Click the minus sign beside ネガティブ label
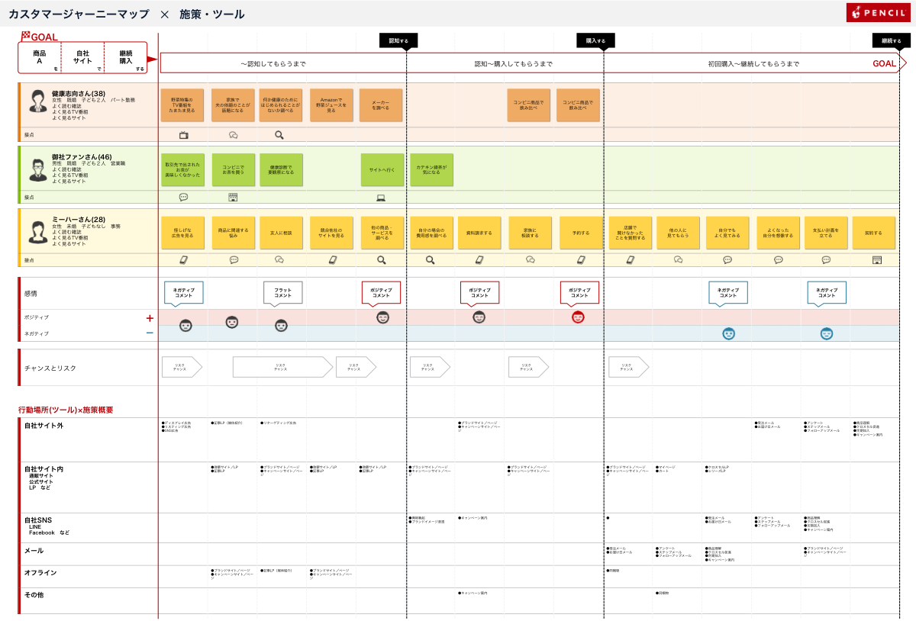Image resolution: width=916 pixels, height=621 pixels. [x=150, y=333]
